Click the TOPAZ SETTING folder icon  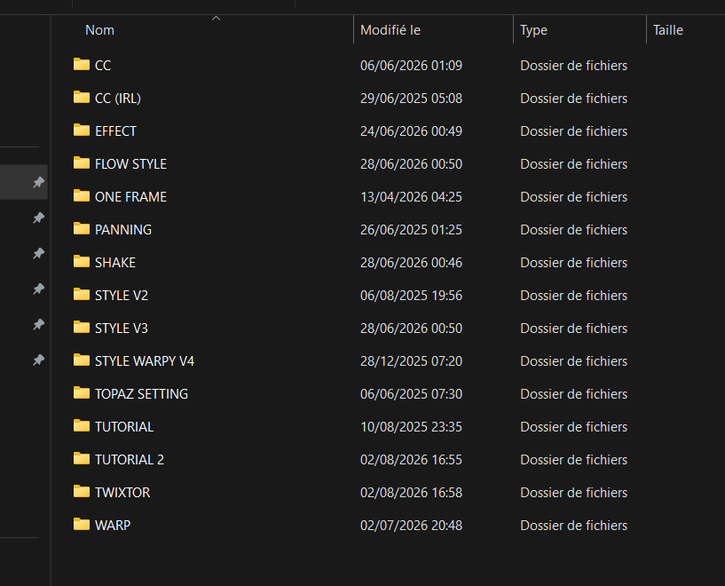82,392
